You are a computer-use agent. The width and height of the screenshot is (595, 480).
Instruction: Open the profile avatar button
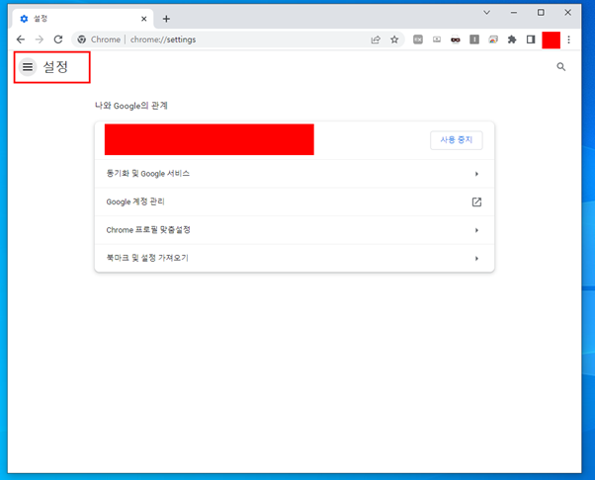pos(551,40)
